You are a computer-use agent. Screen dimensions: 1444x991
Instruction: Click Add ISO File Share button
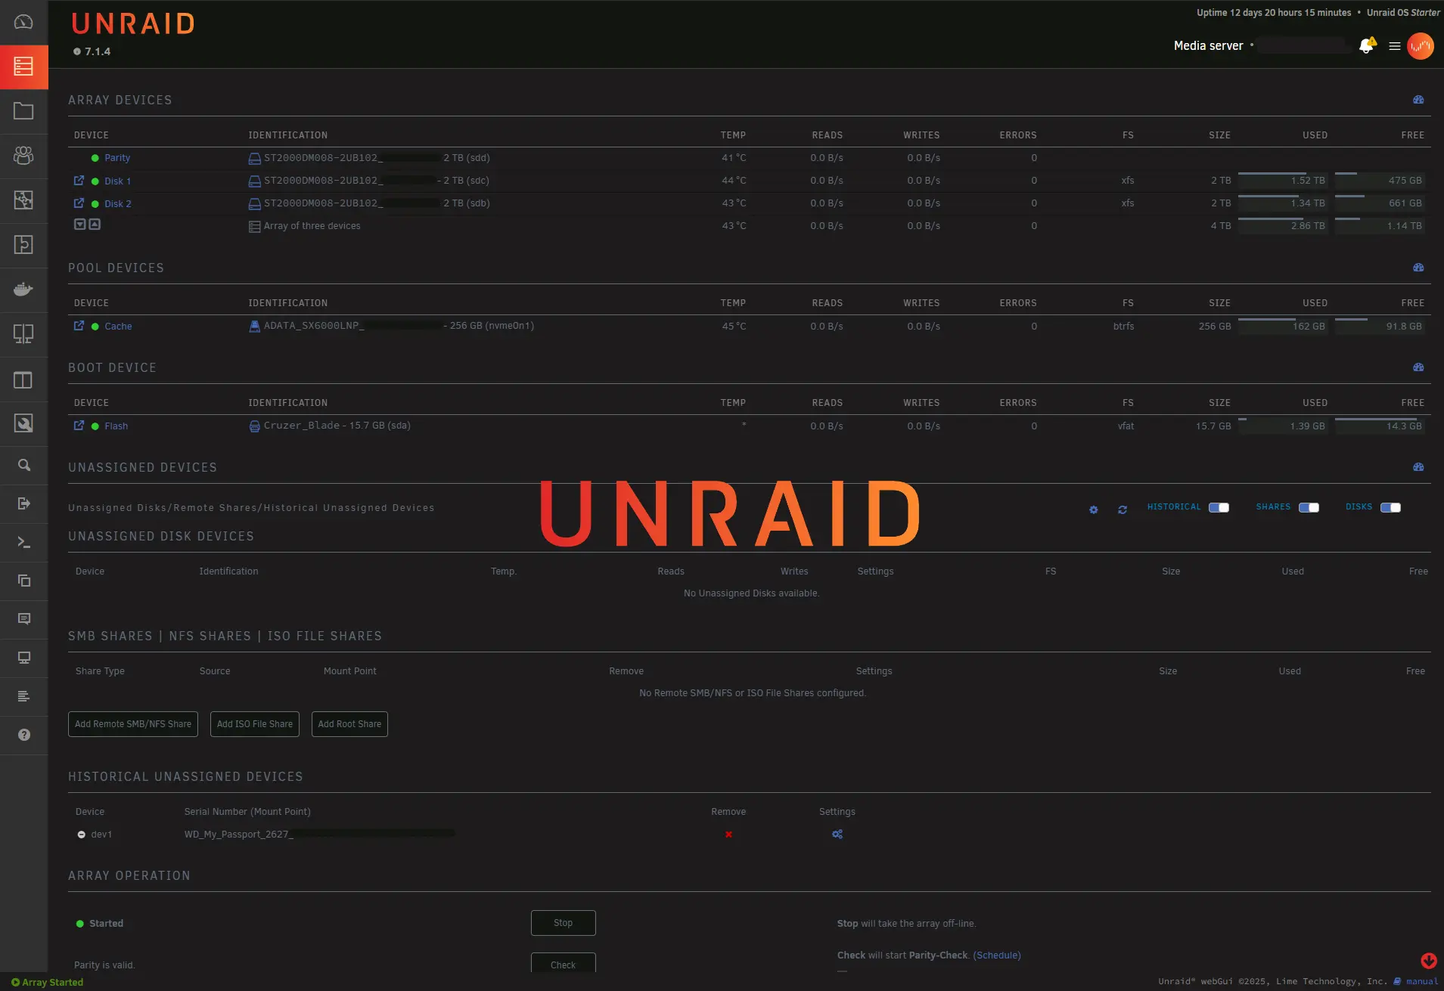[x=255, y=724]
